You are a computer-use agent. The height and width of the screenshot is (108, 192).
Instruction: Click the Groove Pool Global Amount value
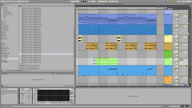pos(72,86)
